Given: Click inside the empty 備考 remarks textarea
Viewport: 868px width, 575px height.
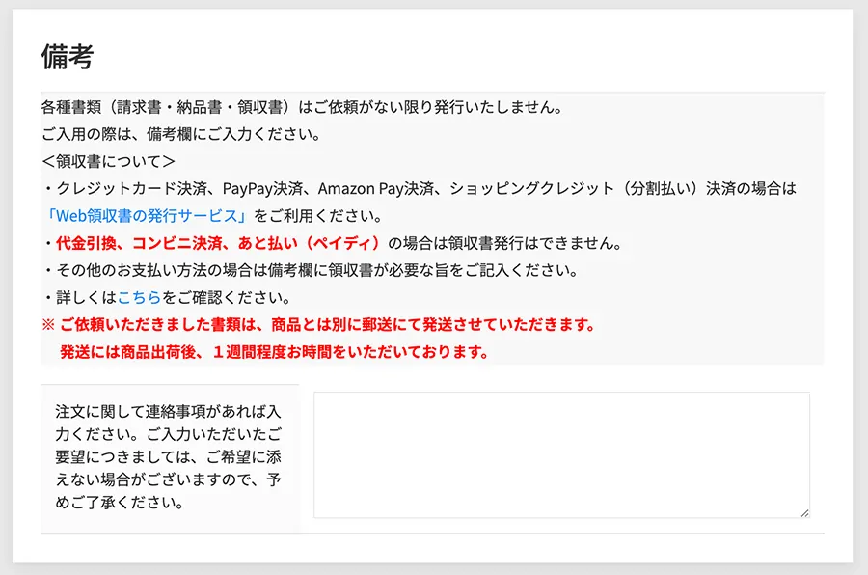Looking at the screenshot, I should tap(561, 454).
